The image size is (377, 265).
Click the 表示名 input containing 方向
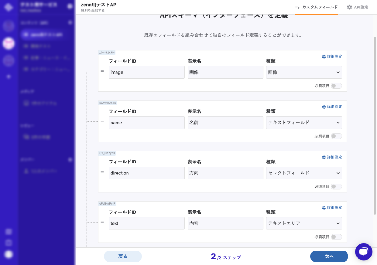click(x=225, y=173)
